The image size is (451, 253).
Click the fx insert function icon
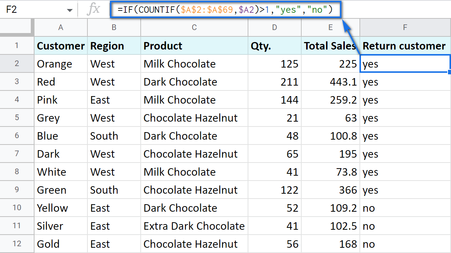(x=93, y=9)
